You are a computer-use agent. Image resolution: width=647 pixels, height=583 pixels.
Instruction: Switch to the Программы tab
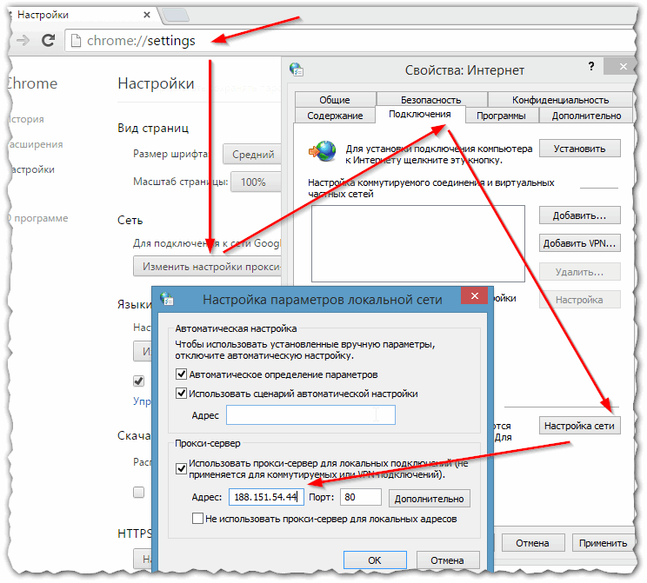coord(501,116)
